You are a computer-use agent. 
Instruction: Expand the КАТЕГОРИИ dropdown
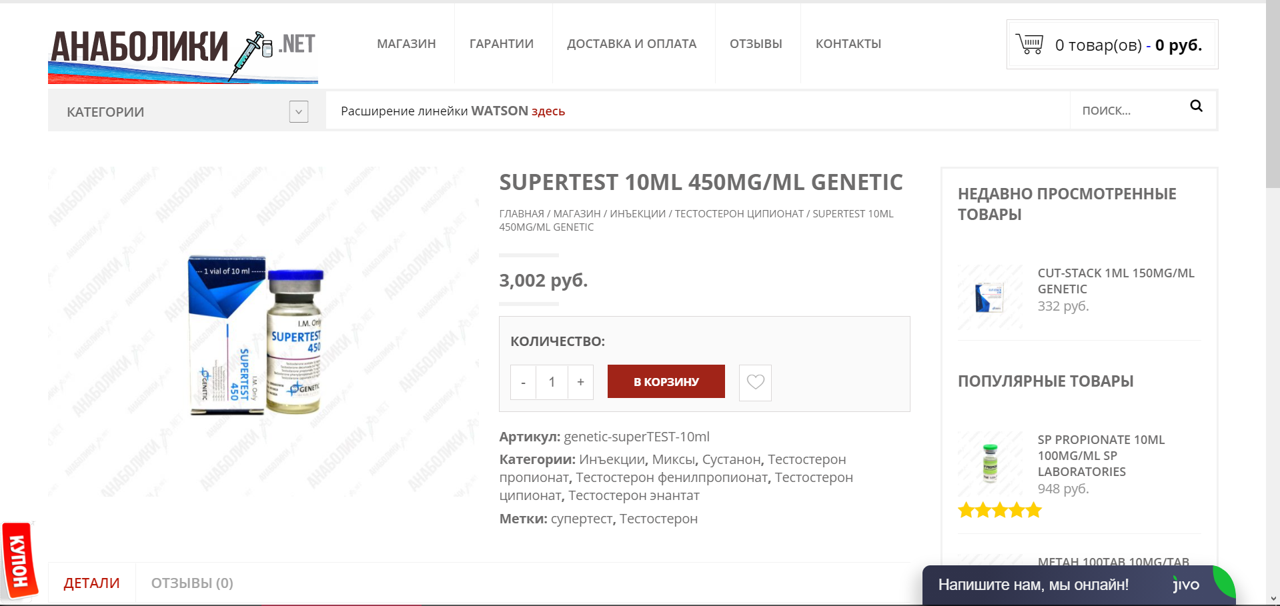297,111
